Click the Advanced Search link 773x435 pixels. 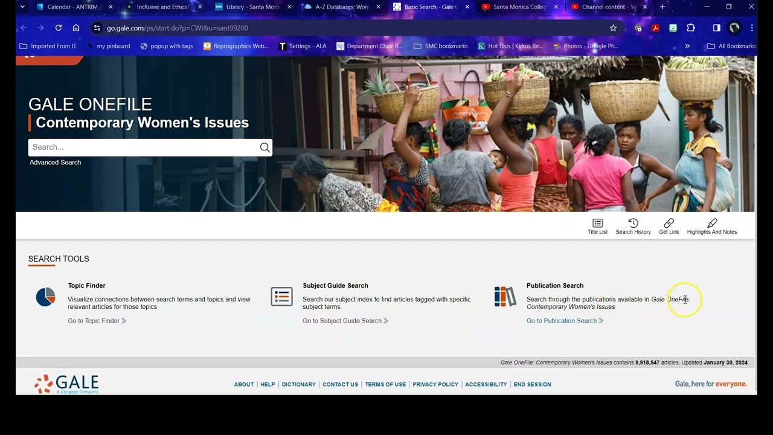click(x=55, y=163)
